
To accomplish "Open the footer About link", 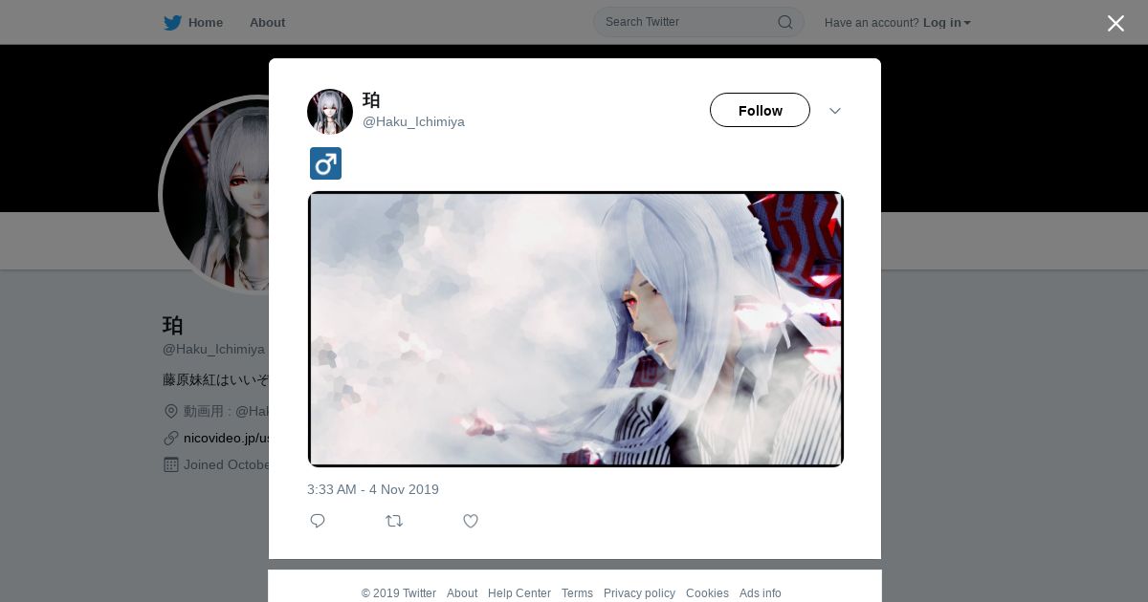I will tap(462, 593).
